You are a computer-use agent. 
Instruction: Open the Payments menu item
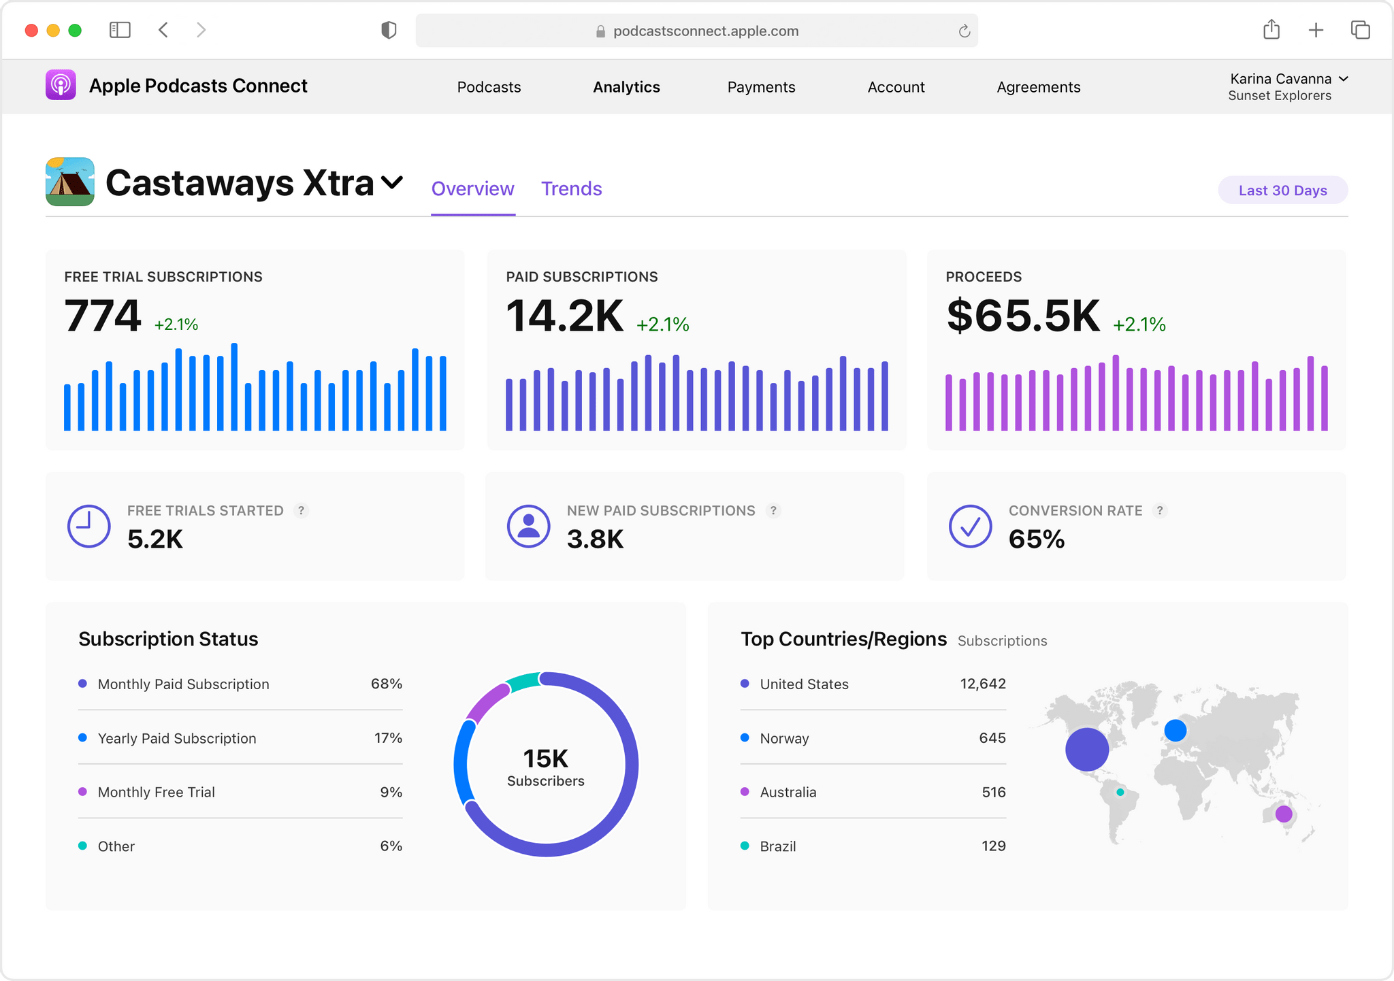click(x=761, y=86)
